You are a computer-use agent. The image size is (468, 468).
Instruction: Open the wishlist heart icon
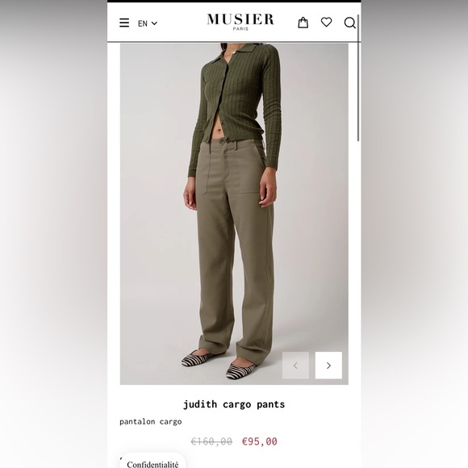point(326,23)
